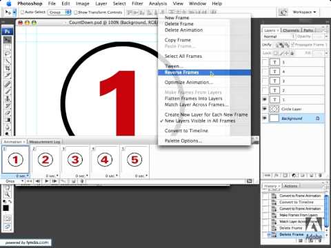Select the Rectangular Marquee tool
The height and width of the screenshot is (248, 331).
point(8,48)
